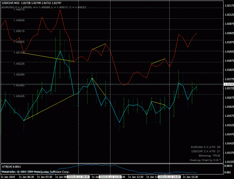Viewport: 234px width, 179px height.
Task: Click the ATR(14) 0.0011 indicator label
Action: (x=11, y=167)
